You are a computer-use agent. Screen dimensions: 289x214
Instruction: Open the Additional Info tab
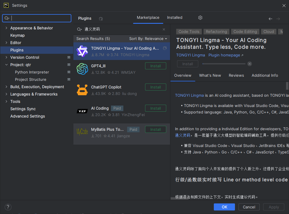265,76
